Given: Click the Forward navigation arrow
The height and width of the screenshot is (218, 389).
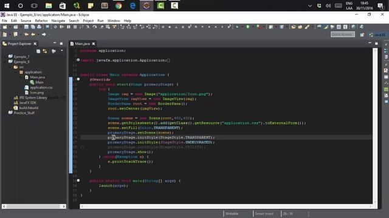Looking at the screenshot, I should coord(44,35).
